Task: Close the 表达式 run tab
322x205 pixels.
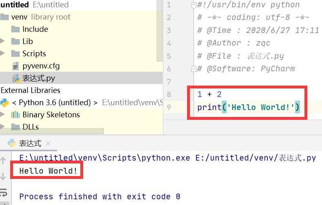Action: click(48, 143)
